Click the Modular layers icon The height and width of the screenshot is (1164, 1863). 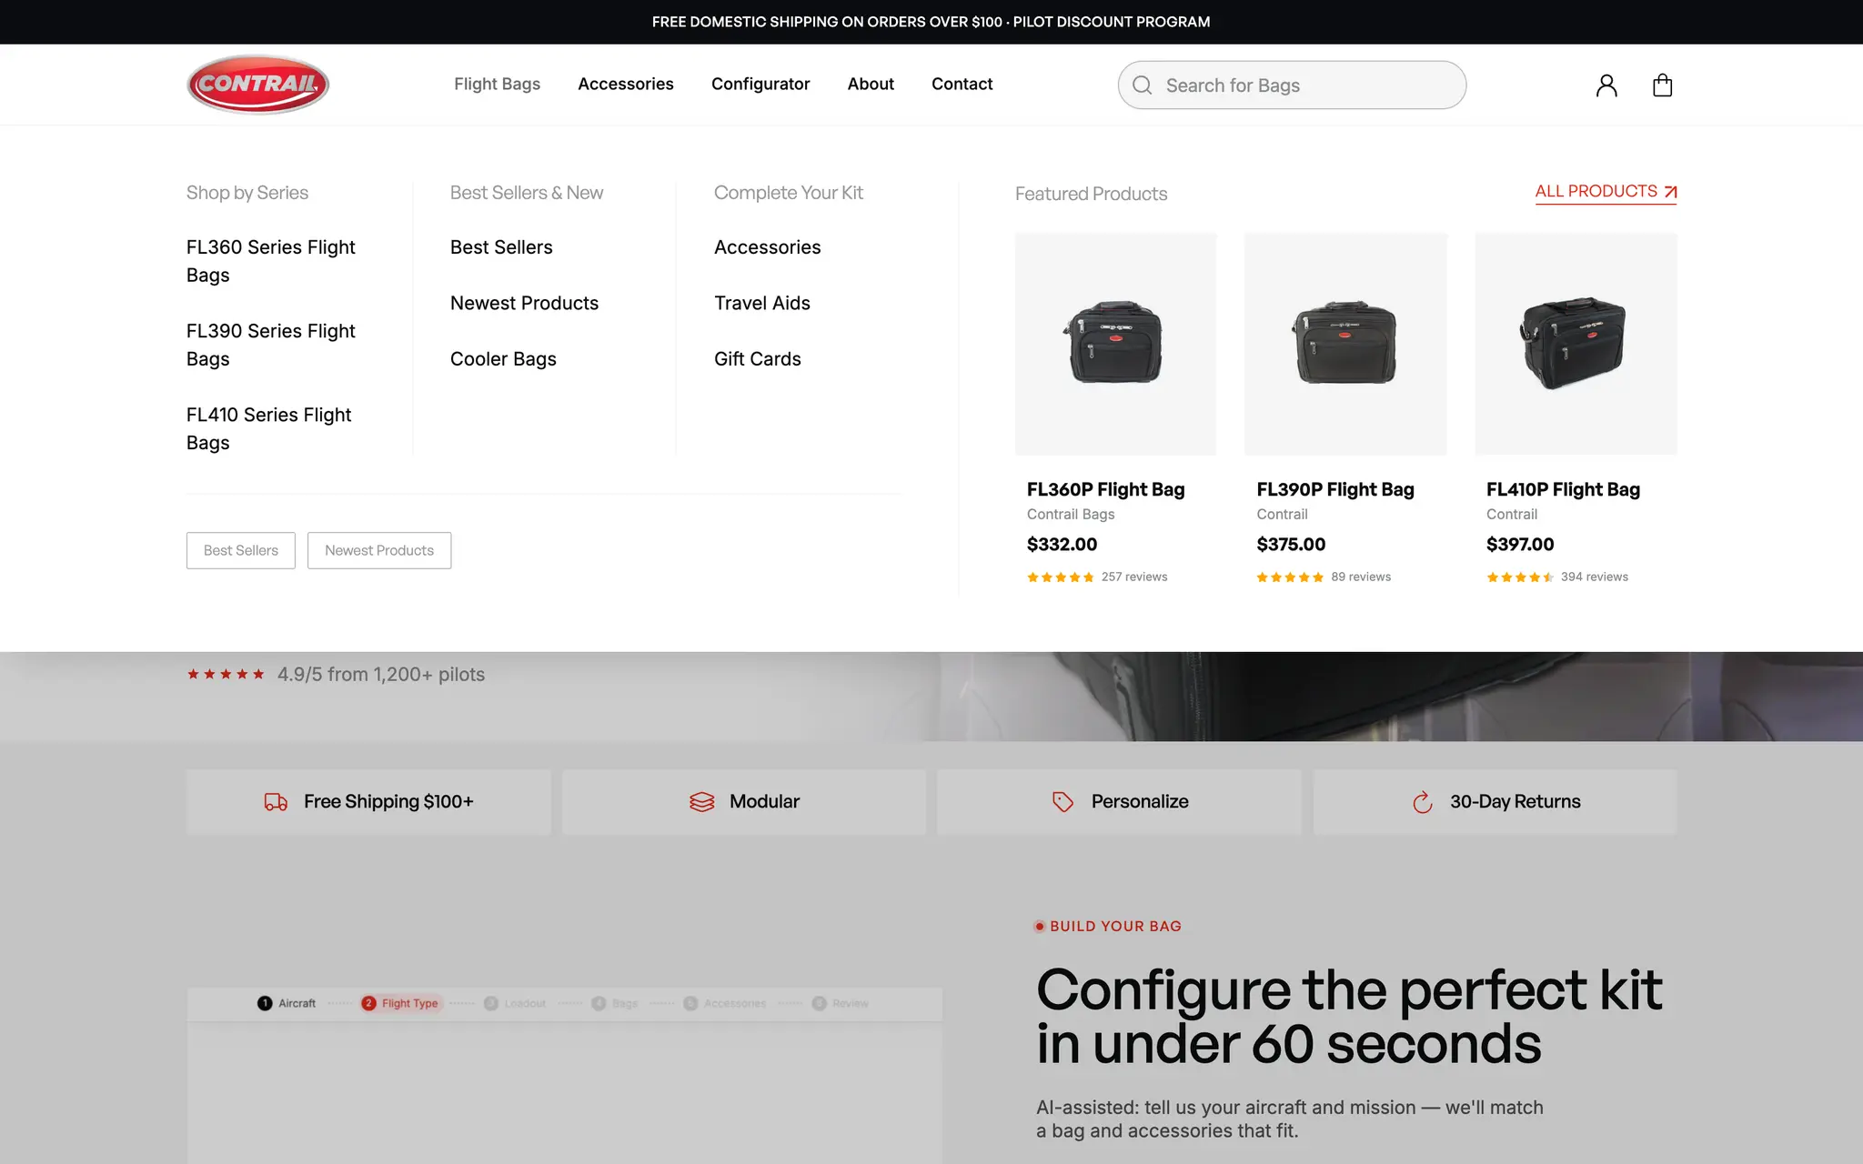point(701,801)
